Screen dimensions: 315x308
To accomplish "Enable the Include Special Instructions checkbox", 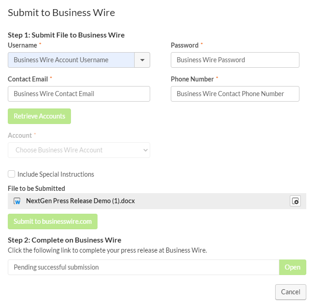I will 11,174.
